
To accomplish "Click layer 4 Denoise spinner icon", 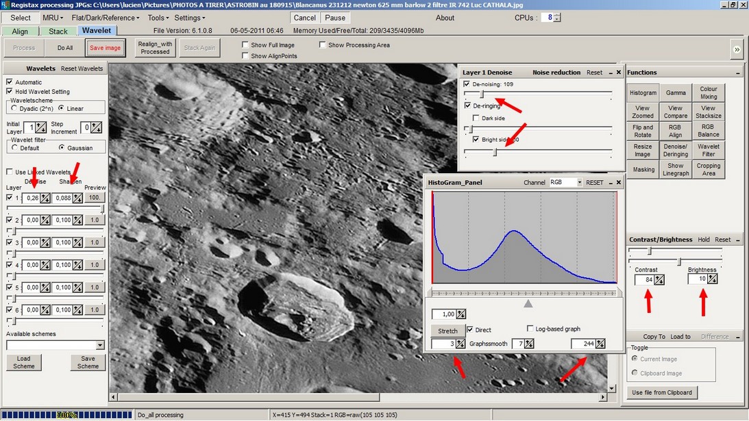I will coord(45,265).
